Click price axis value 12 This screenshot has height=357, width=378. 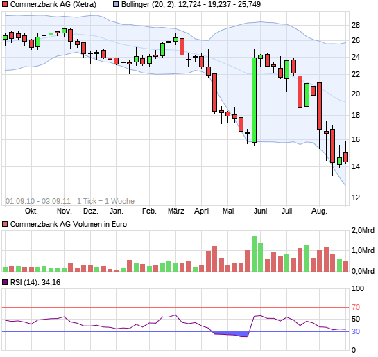pos(356,198)
